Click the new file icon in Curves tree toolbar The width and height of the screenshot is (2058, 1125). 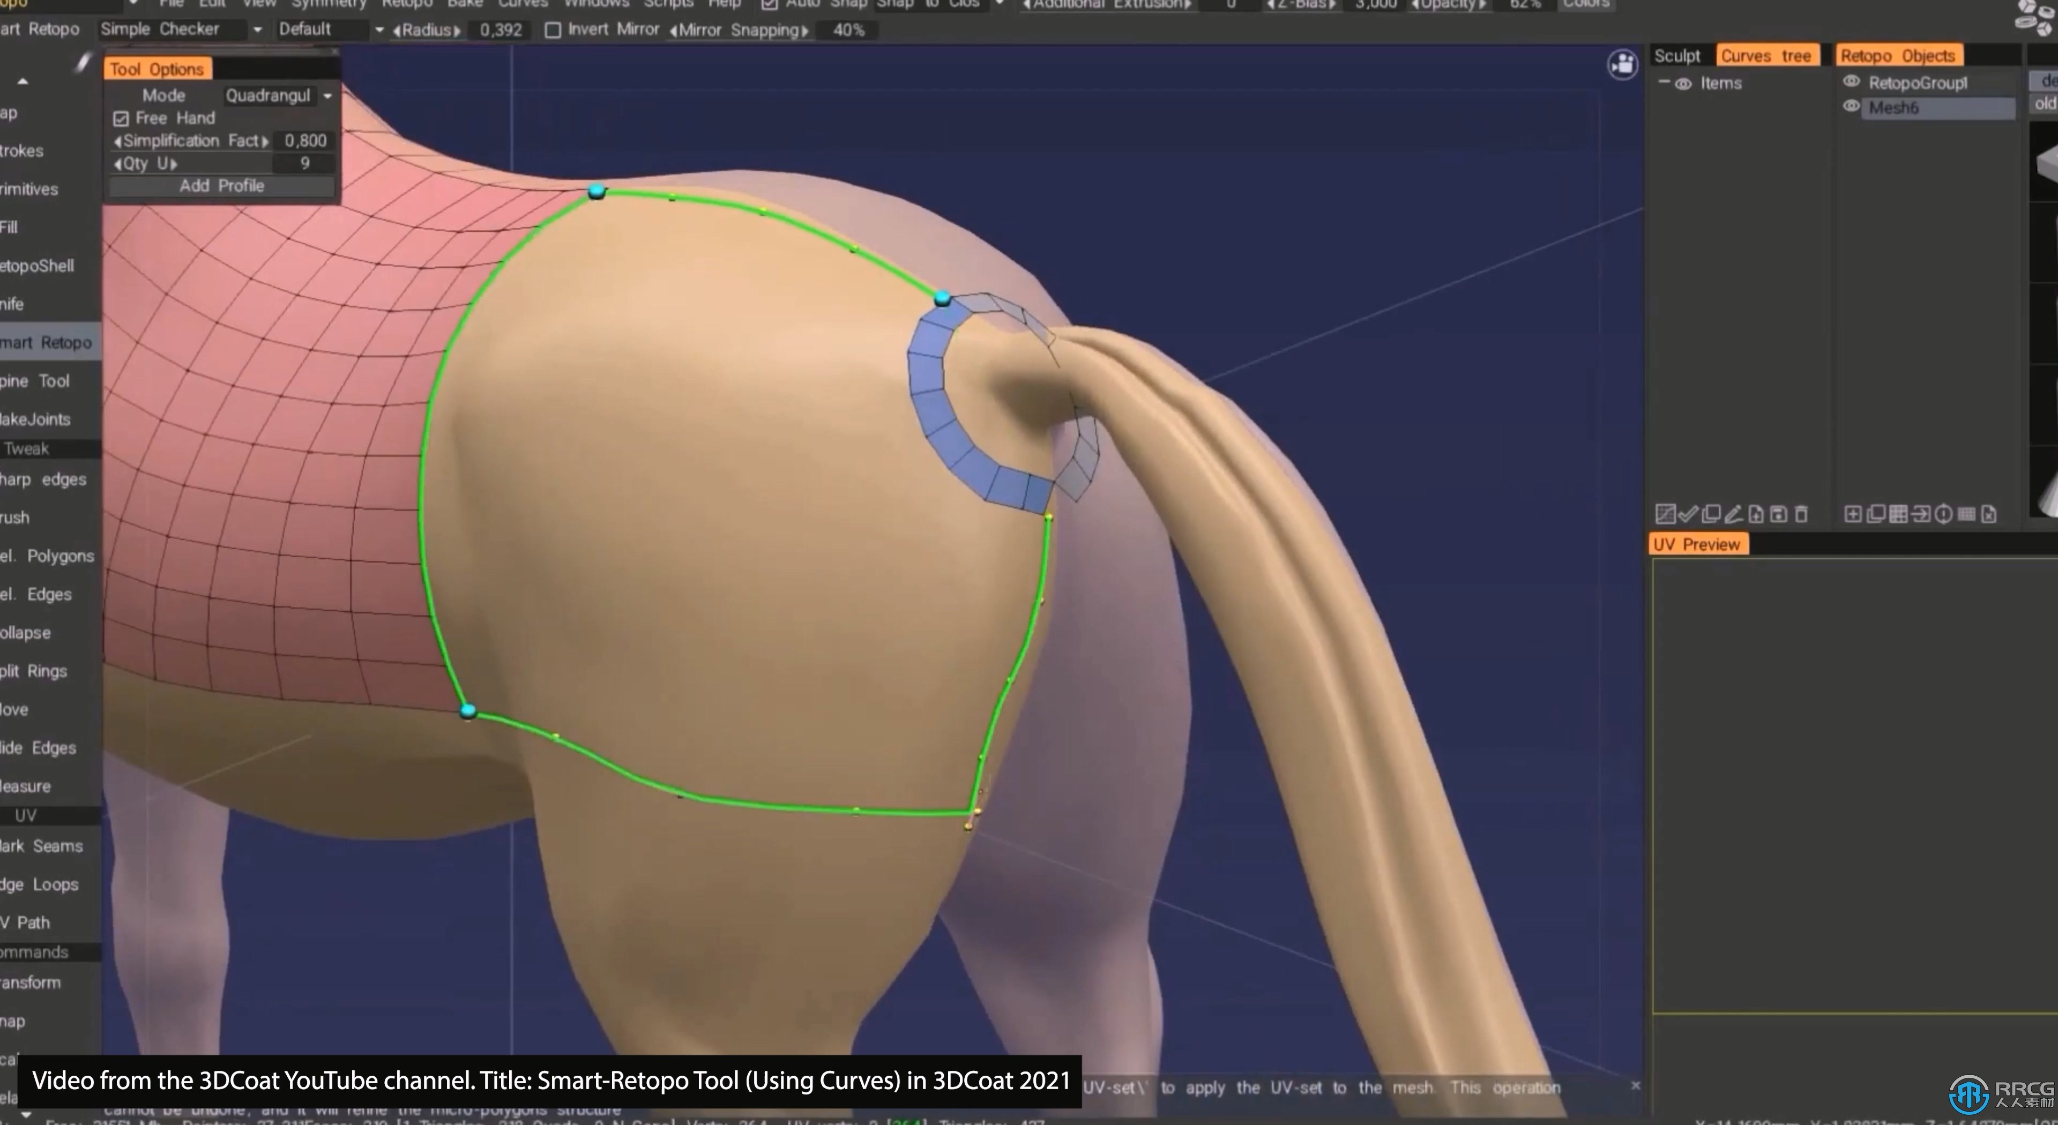[x=1756, y=514]
